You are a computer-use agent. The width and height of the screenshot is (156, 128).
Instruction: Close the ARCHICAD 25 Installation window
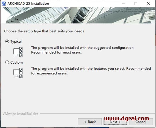(149, 4)
